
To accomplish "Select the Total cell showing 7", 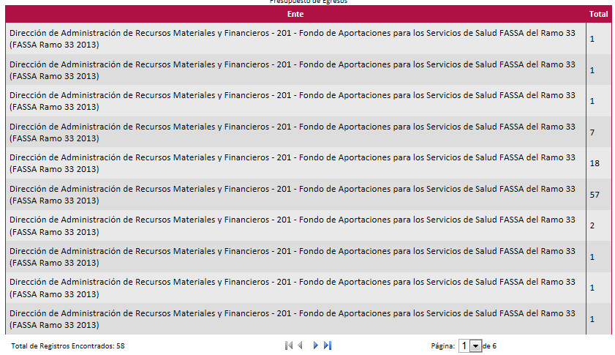I will pyautogui.click(x=599, y=132).
